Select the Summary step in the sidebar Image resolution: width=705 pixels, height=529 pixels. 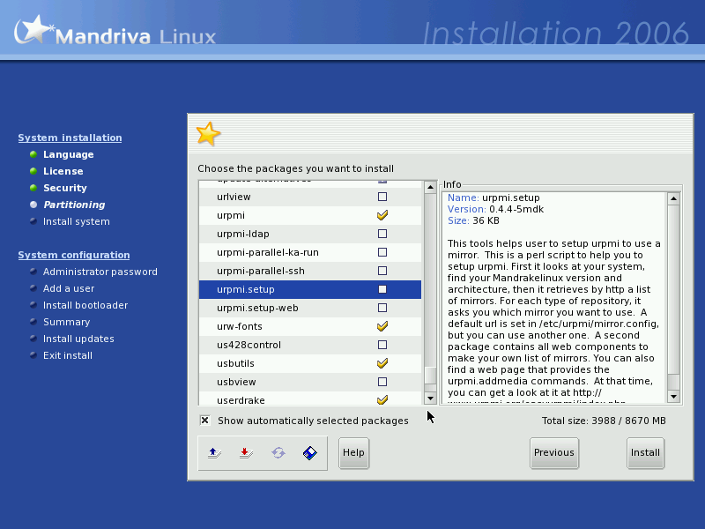coord(67,322)
